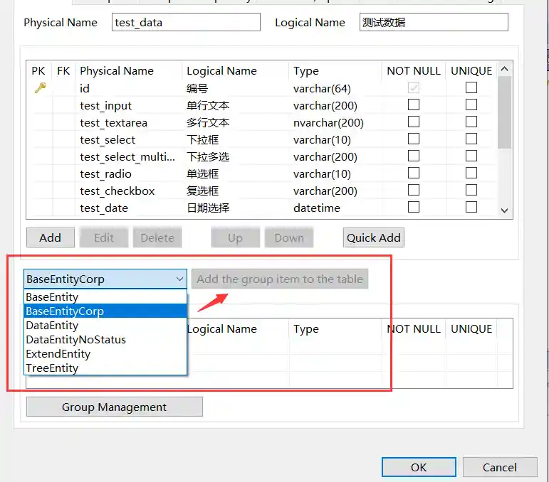Check NOT NULL for test_textarea
This screenshot has width=549, height=482.
pos(414,122)
